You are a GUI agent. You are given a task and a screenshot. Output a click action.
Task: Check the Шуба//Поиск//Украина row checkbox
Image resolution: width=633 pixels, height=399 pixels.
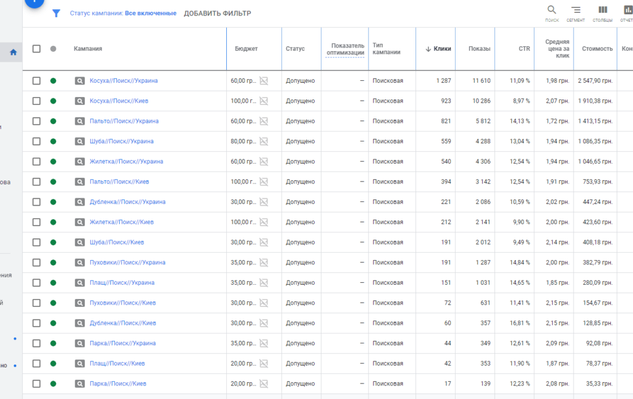point(36,141)
